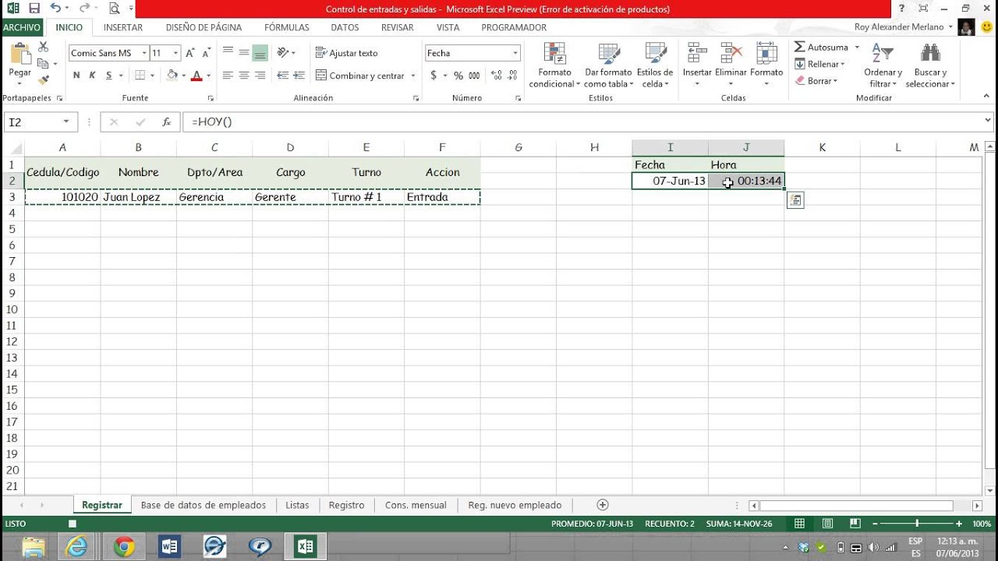Expand the number format Fecha dropdown
Viewport: 998px width, 561px height.
click(515, 53)
